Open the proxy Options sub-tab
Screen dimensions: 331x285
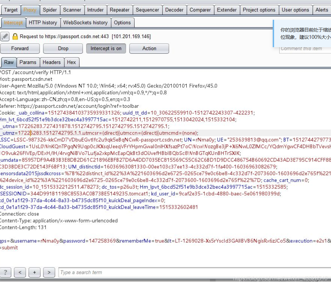122,23
